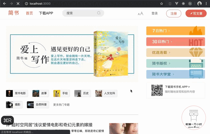Open the shield extension icon in toolbar
The height and width of the screenshot is (134, 210).
[x=170, y=4]
